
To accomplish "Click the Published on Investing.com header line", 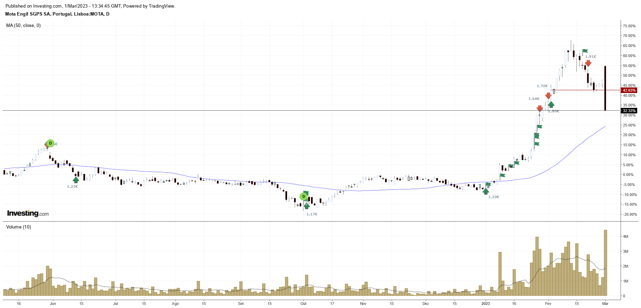I will [x=90, y=6].
